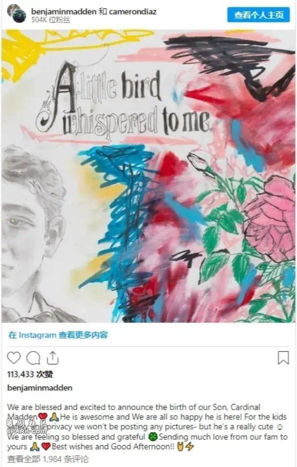297x467 pixels.
Task: Click 在 Instagram 查看更多内容 link
Action: 58,335
